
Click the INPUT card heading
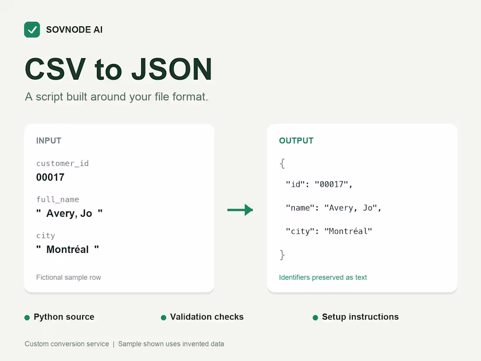[49, 140]
